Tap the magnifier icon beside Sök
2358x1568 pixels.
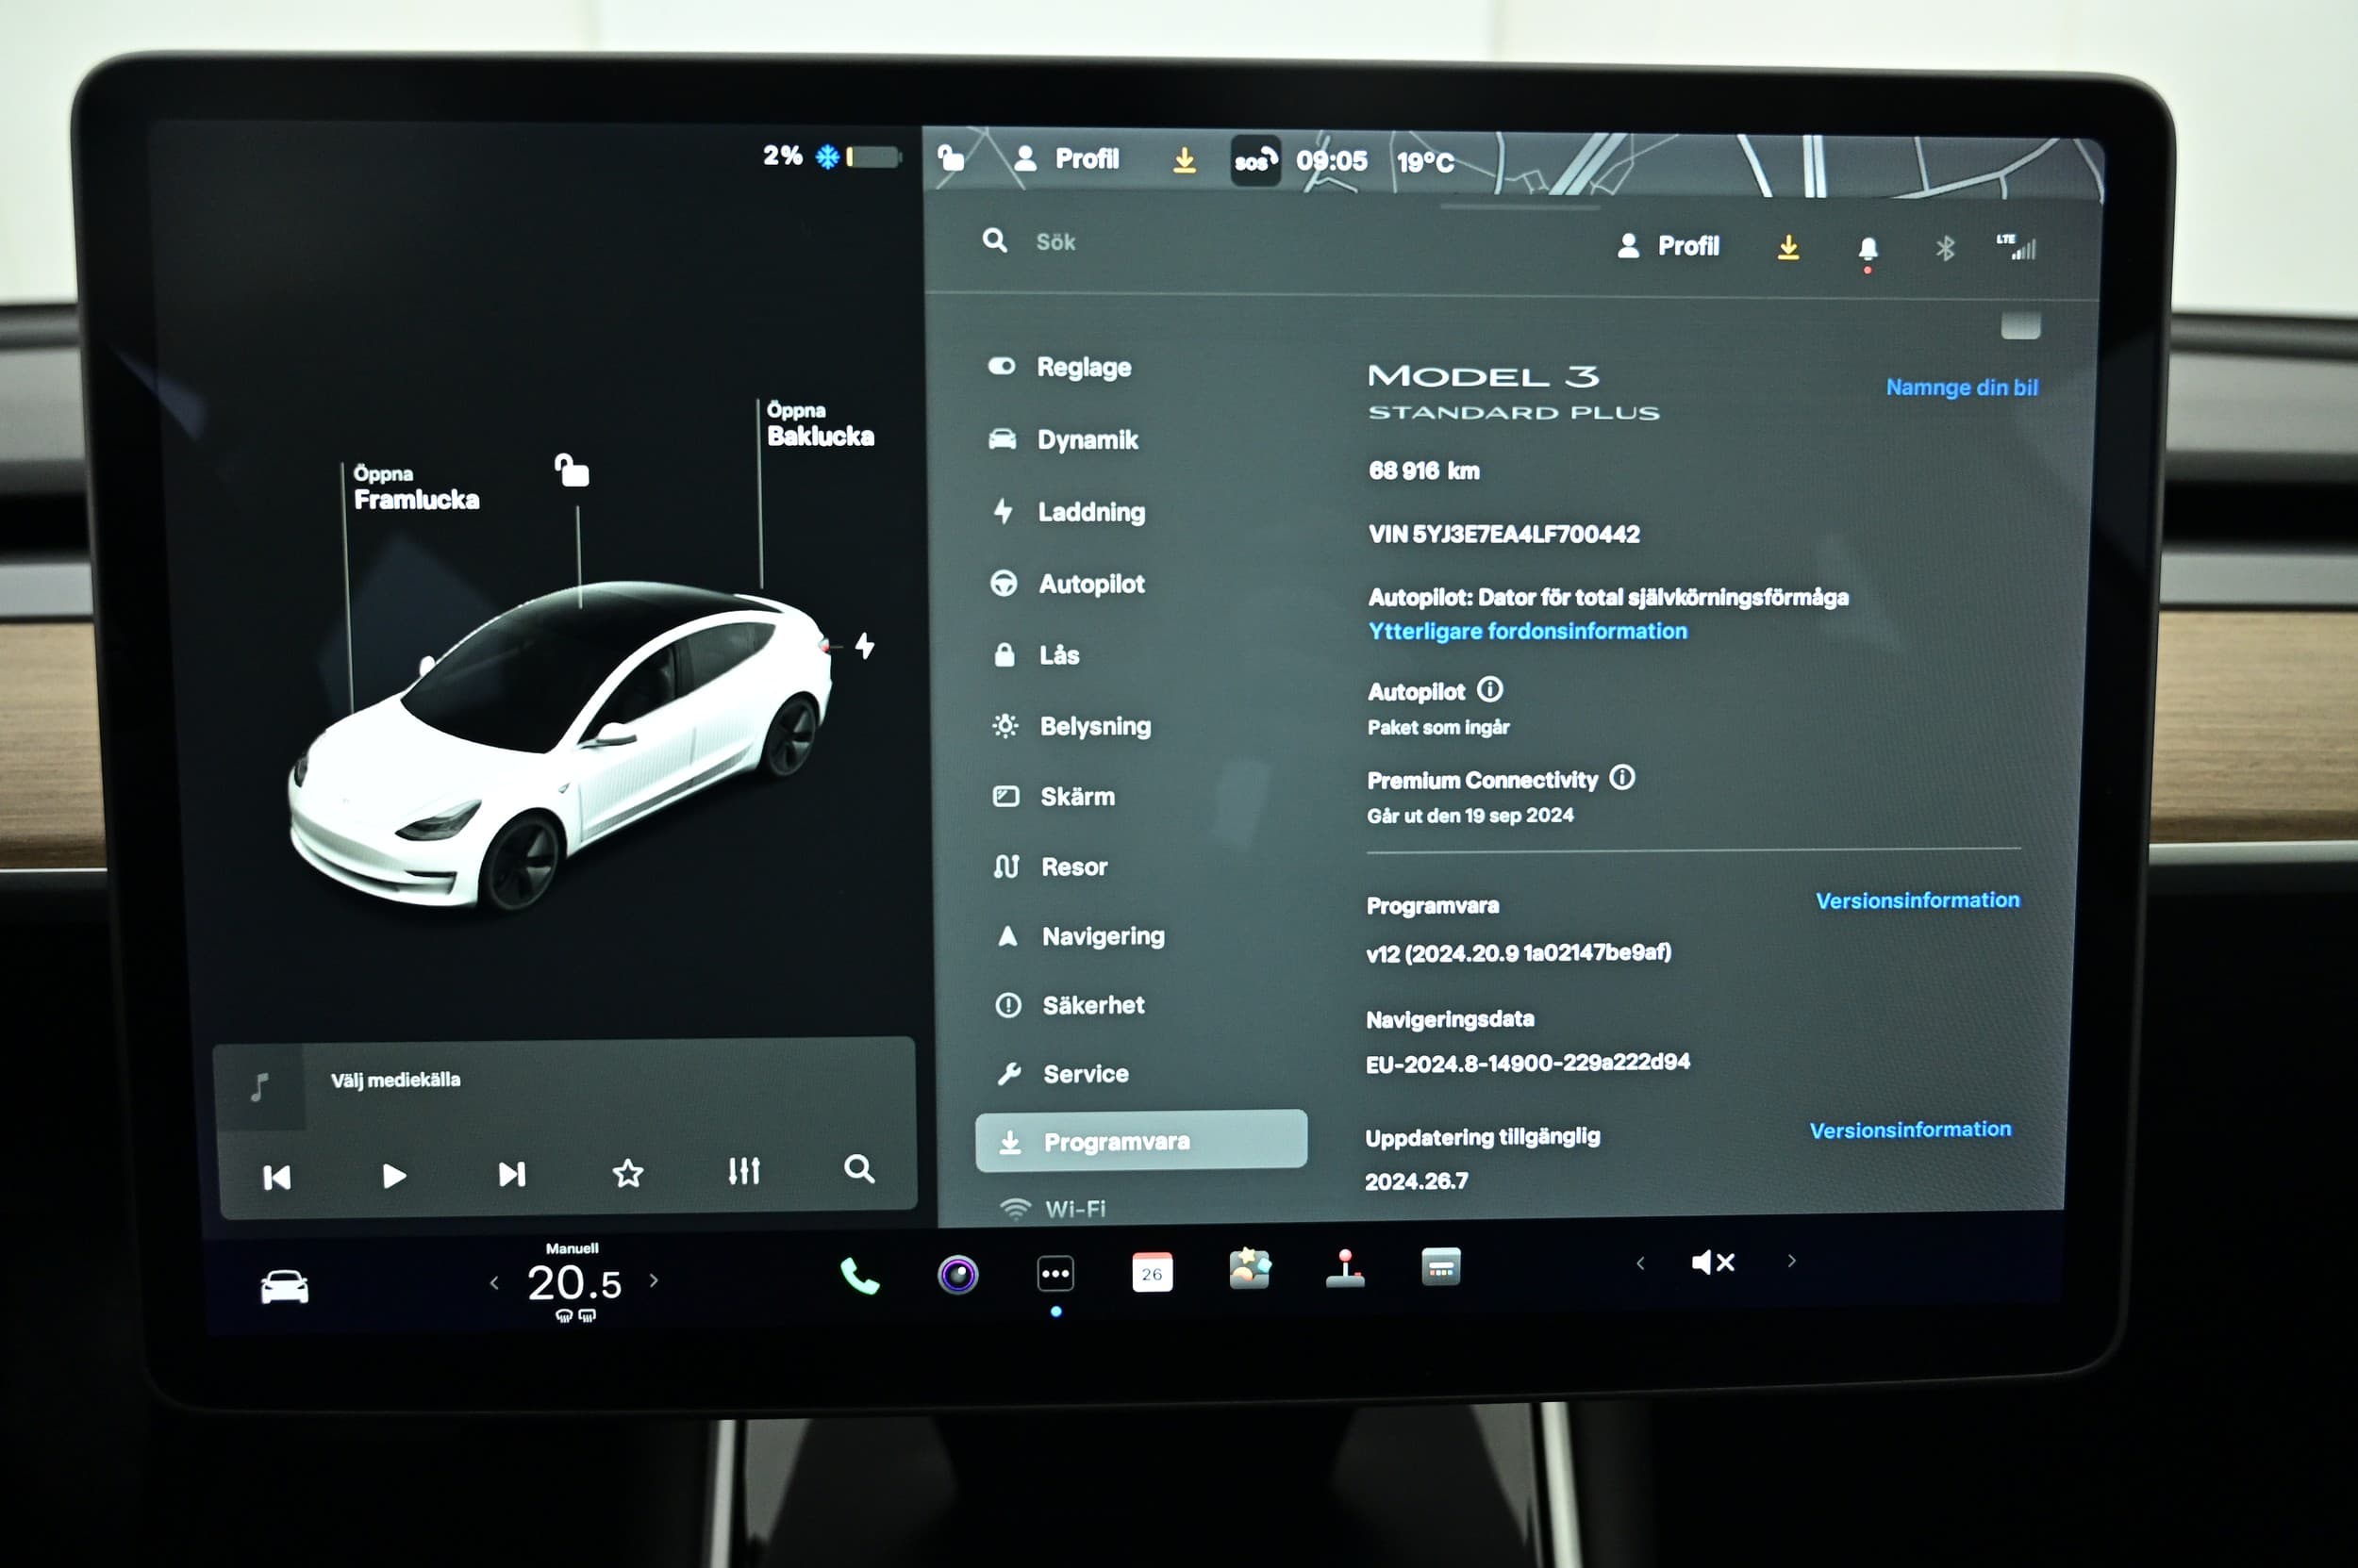click(994, 240)
